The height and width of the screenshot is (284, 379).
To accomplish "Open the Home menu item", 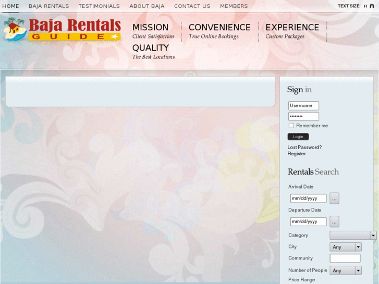I will [10, 6].
